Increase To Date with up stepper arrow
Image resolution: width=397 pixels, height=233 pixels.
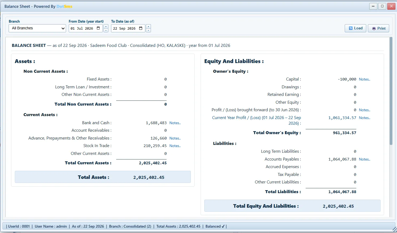point(148,26)
